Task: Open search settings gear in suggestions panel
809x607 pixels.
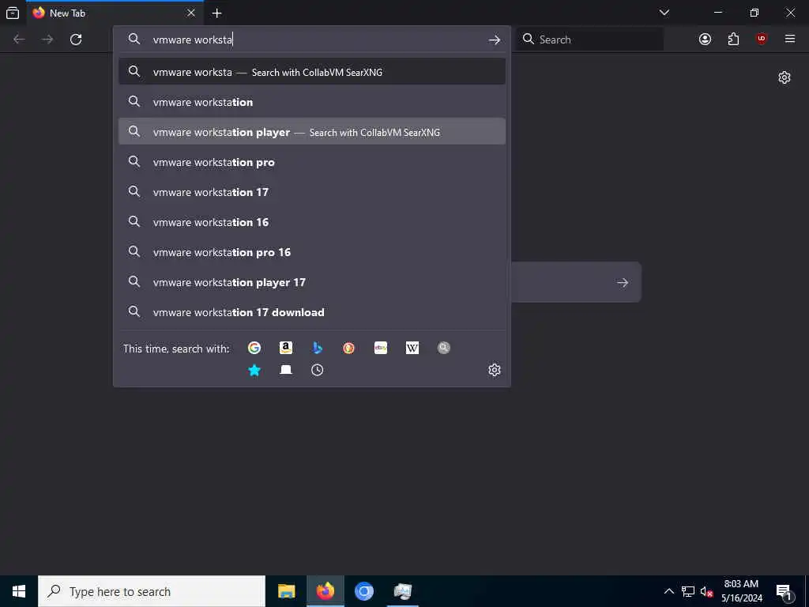Action: (495, 370)
